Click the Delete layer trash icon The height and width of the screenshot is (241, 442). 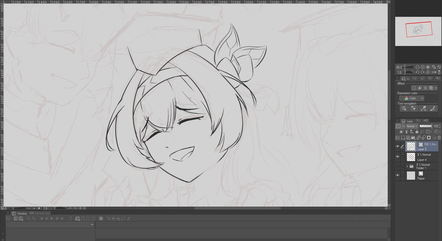tap(439, 137)
